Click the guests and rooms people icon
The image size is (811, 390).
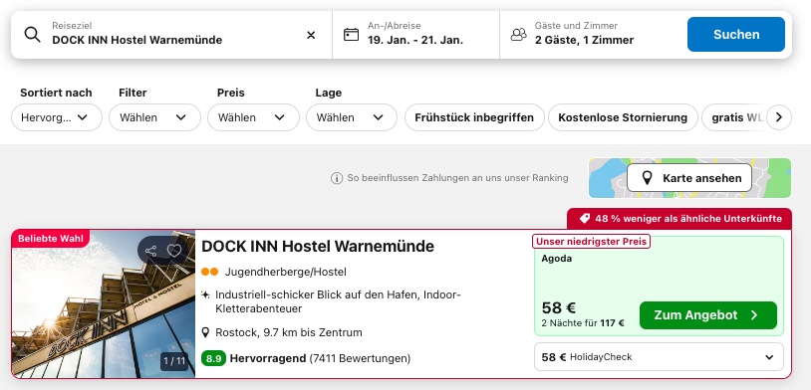pos(518,35)
